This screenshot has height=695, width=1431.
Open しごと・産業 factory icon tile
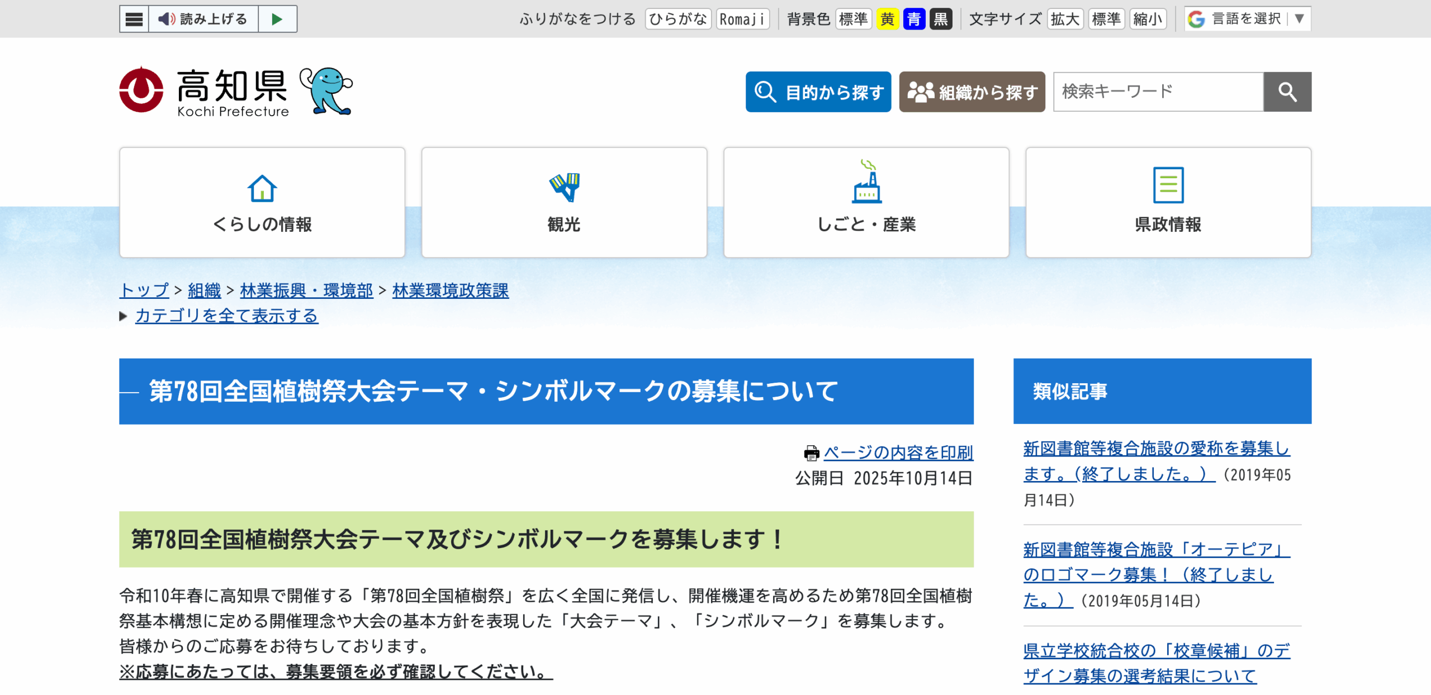click(x=866, y=202)
